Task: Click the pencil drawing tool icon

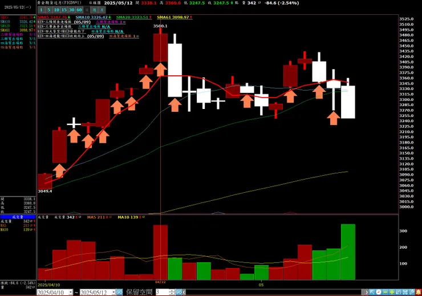Action: click(412, 292)
